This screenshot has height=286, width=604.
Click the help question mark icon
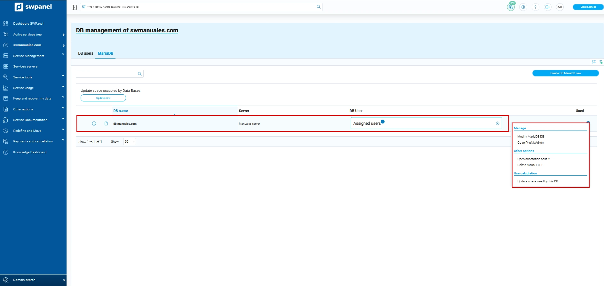535,7
